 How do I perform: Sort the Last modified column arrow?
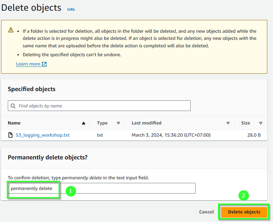point(228,123)
